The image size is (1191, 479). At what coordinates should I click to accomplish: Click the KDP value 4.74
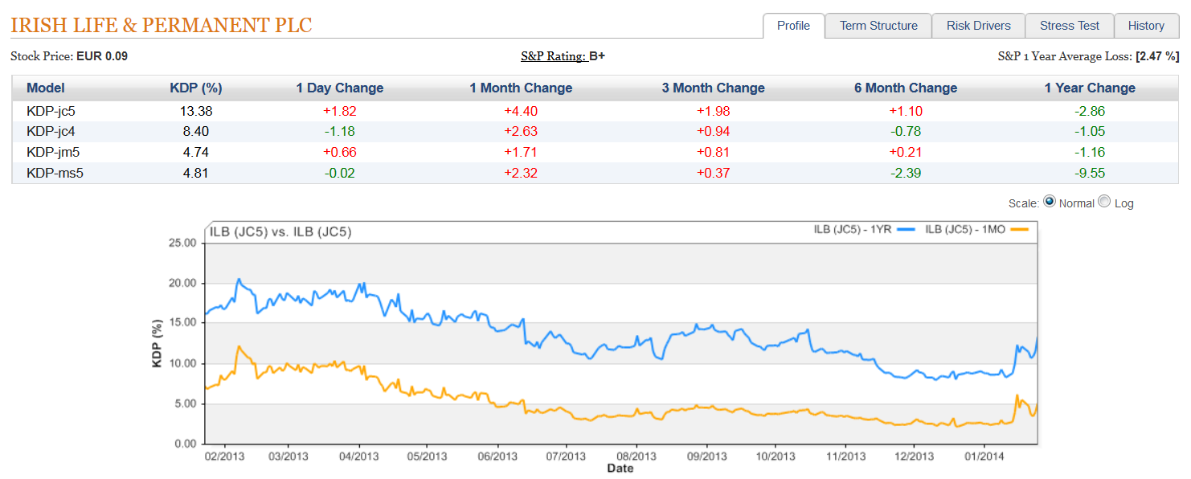197,153
